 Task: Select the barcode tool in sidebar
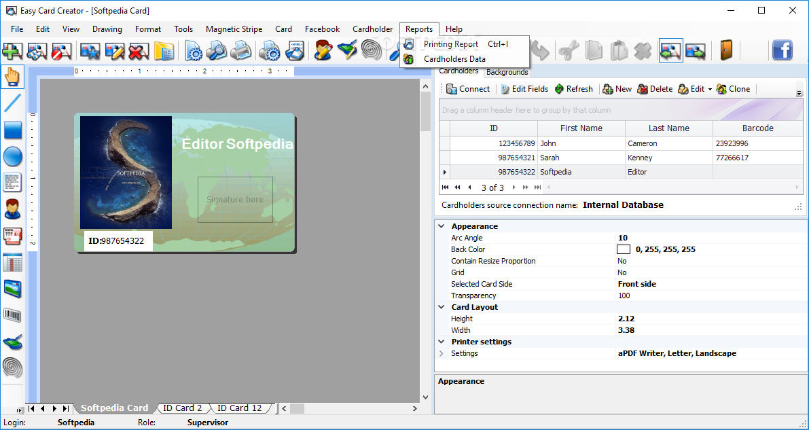[12, 315]
